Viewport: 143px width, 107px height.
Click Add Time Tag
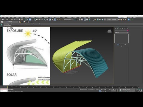click(103, 91)
